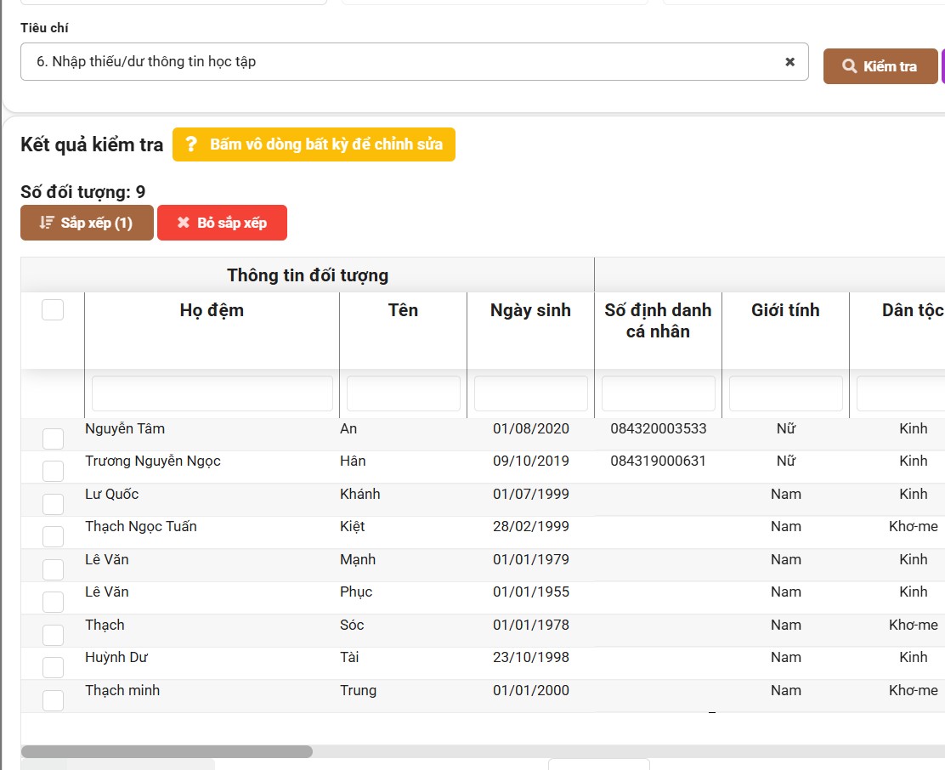This screenshot has height=770, width=945.
Task: Sort by the Ngày sinh column header
Action: (x=530, y=310)
